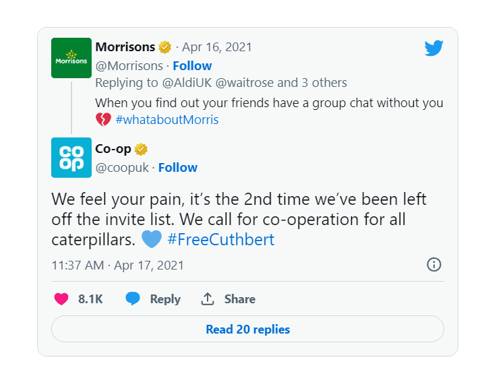The height and width of the screenshot is (376, 490).
Task: Follow the Morrisons account
Action: [192, 65]
